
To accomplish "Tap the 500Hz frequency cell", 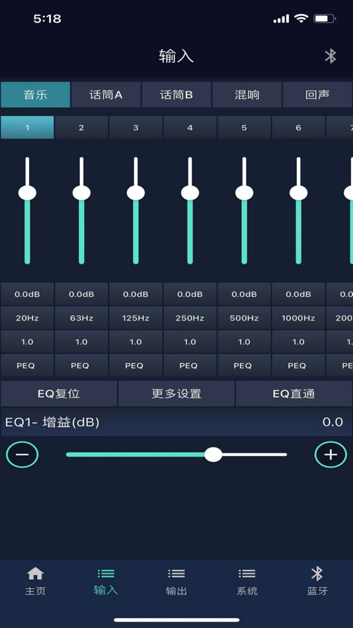I will 244,318.
